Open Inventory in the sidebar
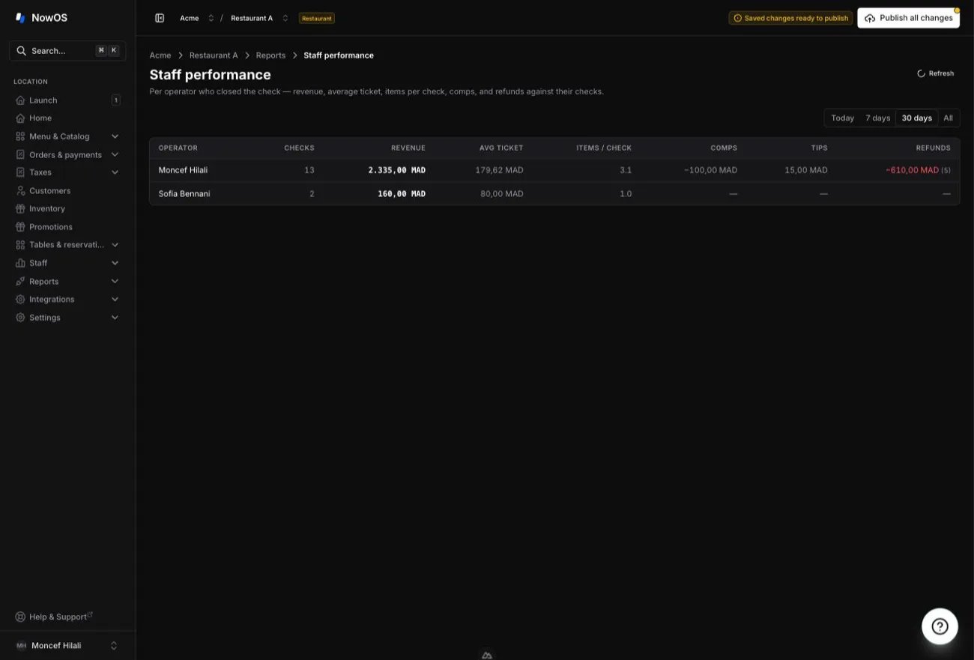 click(67, 209)
